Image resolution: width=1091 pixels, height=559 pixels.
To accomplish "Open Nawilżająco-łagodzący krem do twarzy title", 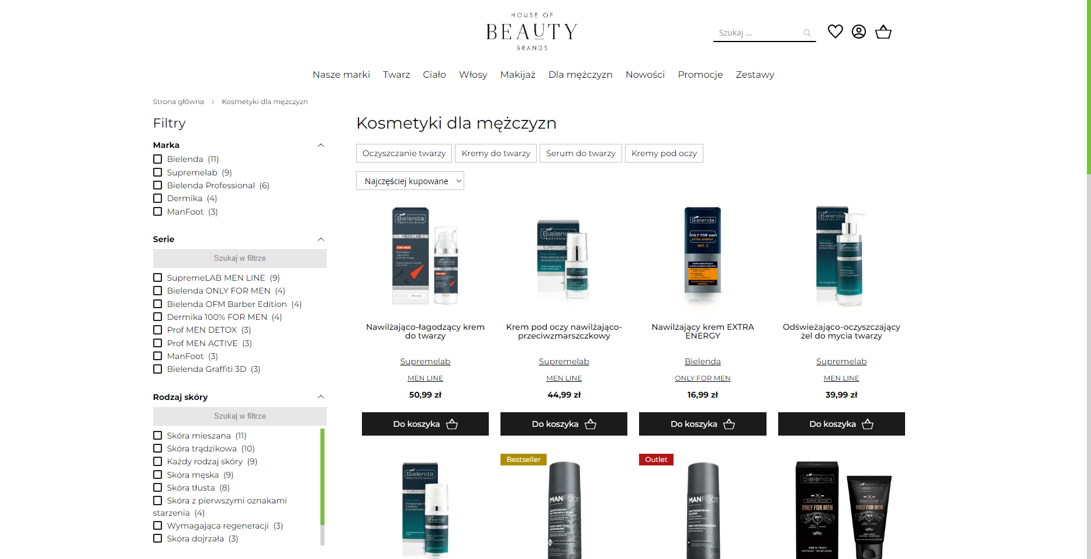I will point(425,331).
